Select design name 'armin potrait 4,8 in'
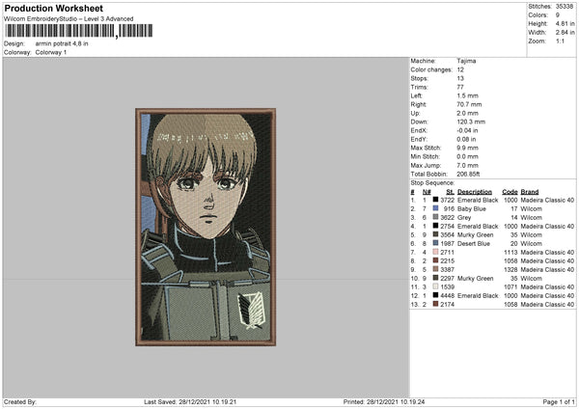The width and height of the screenshot is (579, 409). point(62,43)
